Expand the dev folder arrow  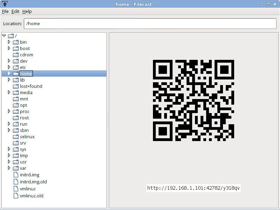[x=9, y=61]
